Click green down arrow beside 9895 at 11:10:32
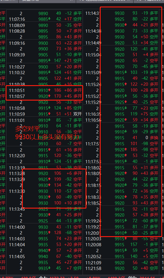 coord(49,72)
